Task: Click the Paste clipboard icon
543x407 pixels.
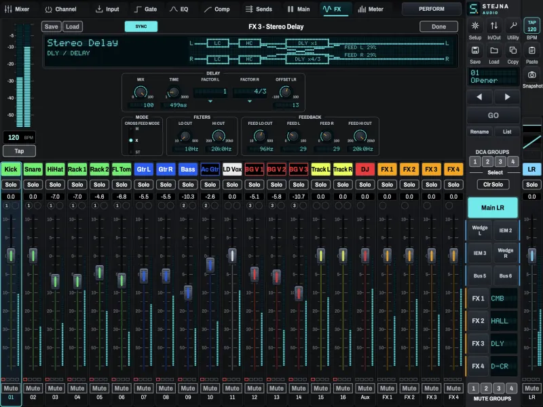Action: click(532, 50)
